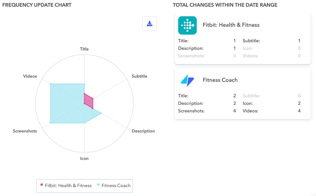Click the blue Fitness Coach arrow logo
The width and height of the screenshot is (316, 196).
187,80
